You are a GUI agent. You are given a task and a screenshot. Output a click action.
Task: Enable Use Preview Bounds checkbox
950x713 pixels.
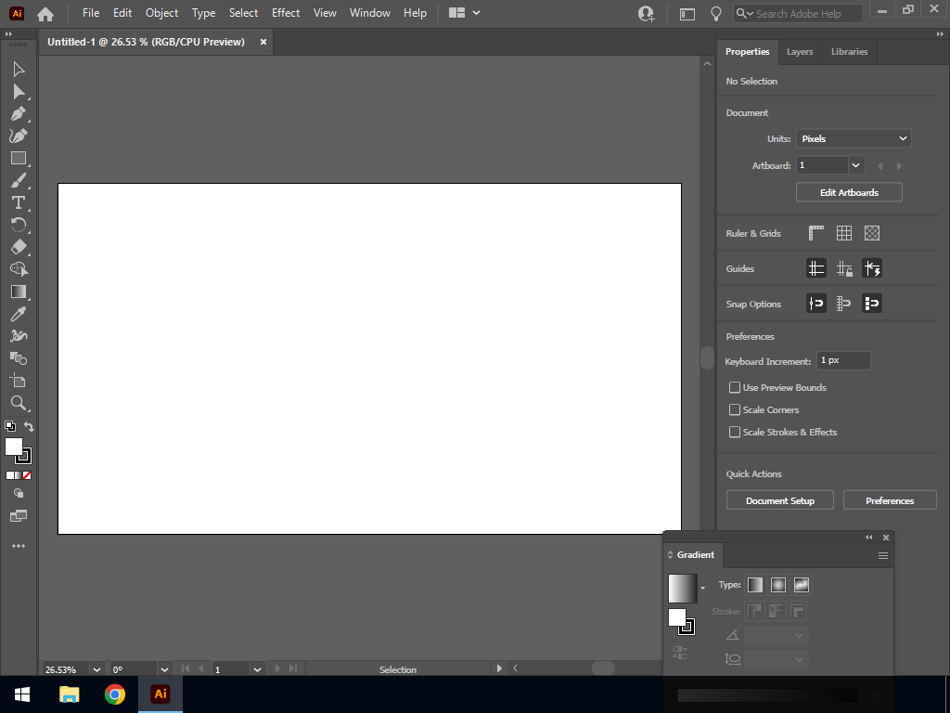735,387
